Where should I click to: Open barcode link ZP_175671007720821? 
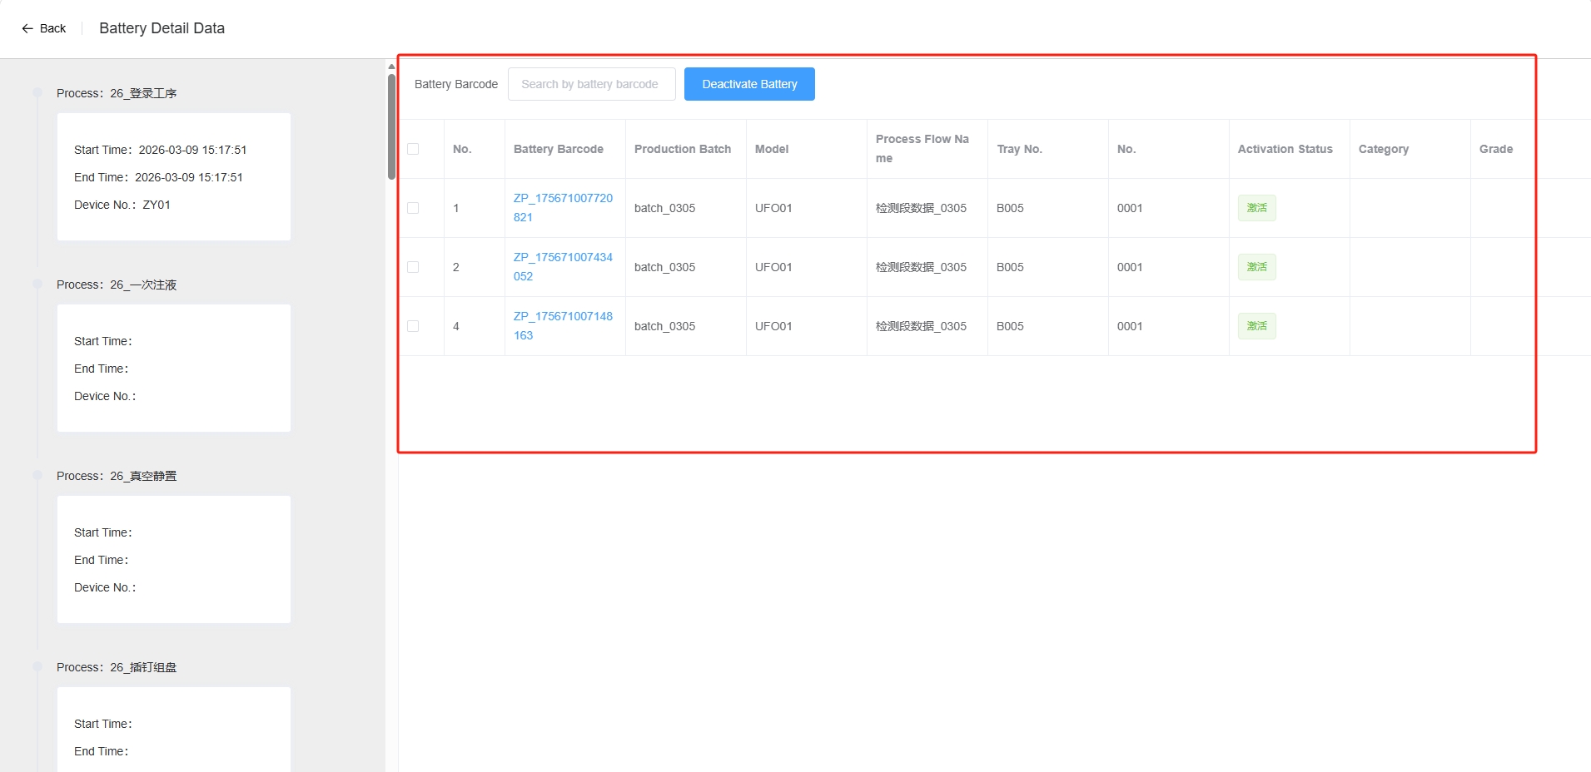tap(563, 208)
